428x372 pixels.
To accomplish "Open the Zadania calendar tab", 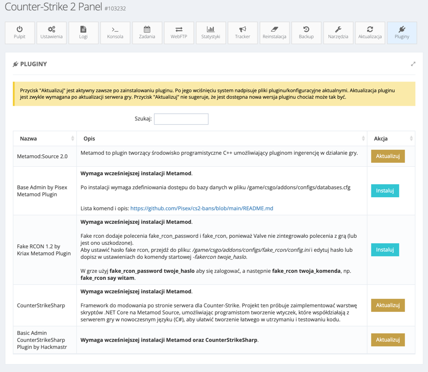I will coord(147,33).
